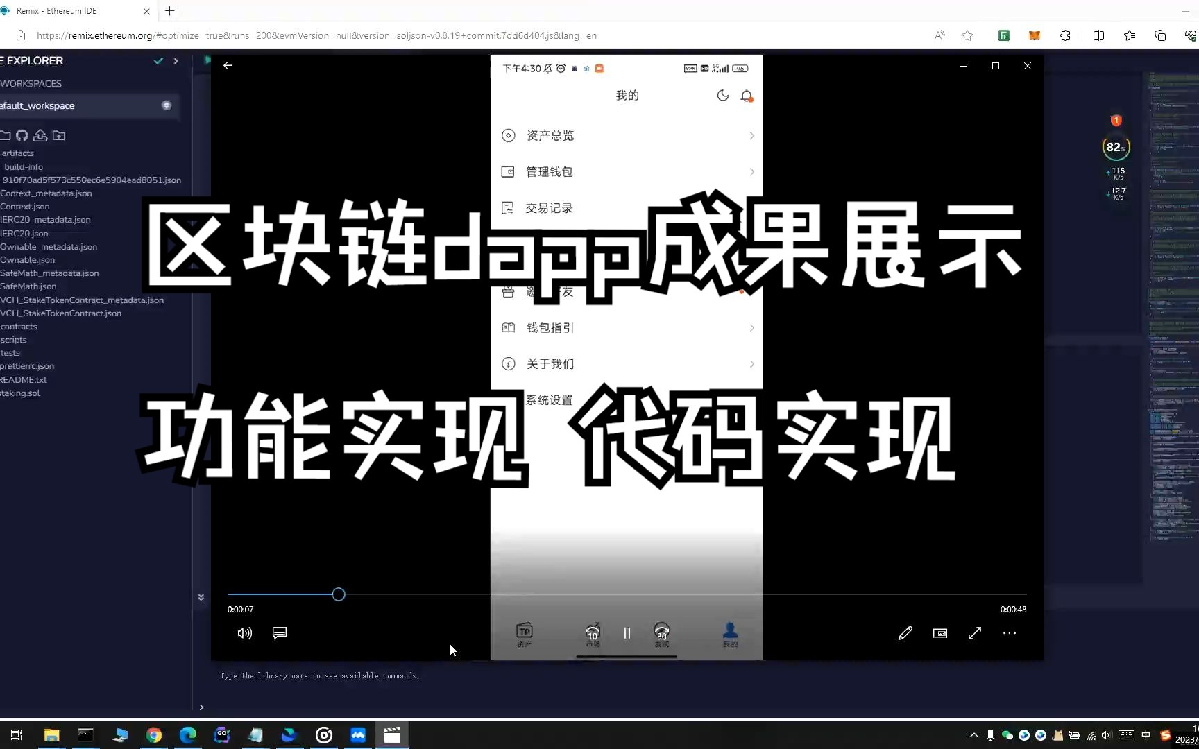Click the upload files icon in File Explorer
The image size is (1199, 749).
[x=40, y=135]
